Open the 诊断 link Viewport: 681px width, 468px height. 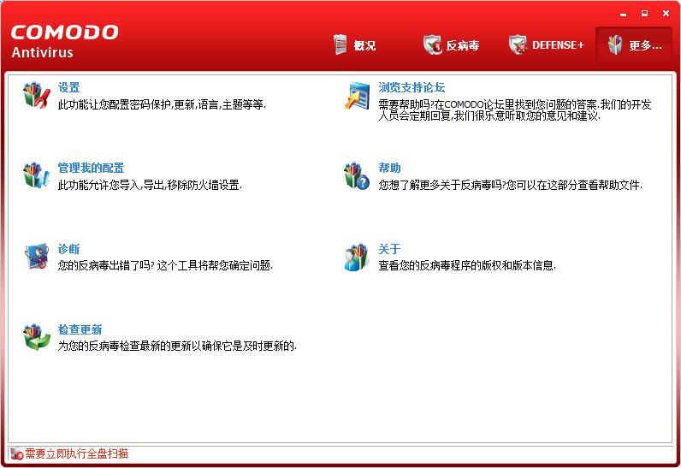pyautogui.click(x=68, y=249)
